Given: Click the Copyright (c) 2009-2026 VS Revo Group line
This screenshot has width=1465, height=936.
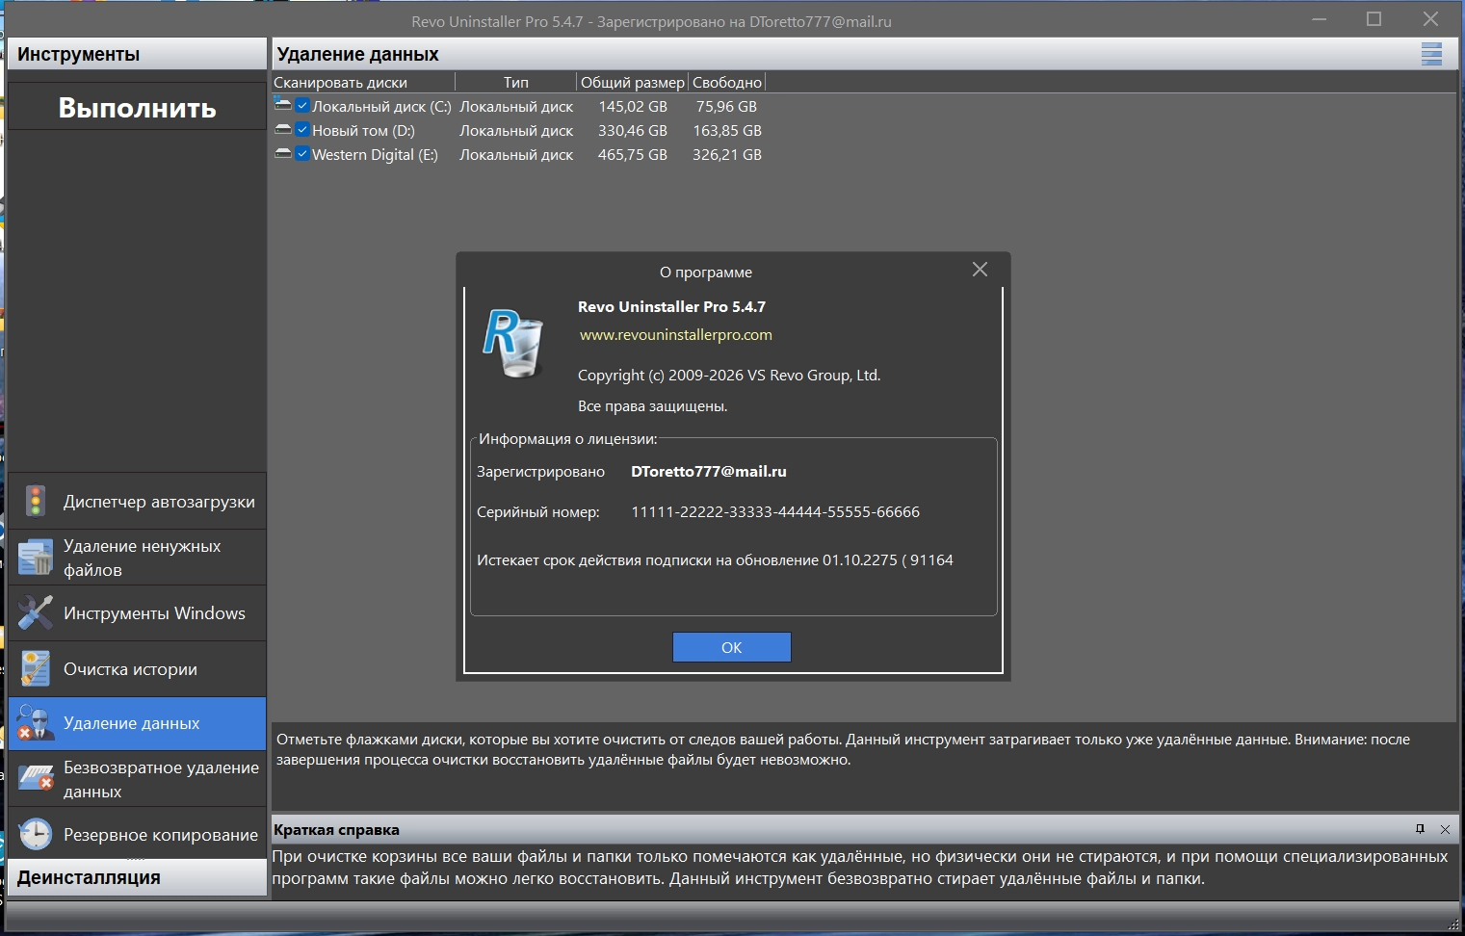Looking at the screenshot, I should pos(729,376).
